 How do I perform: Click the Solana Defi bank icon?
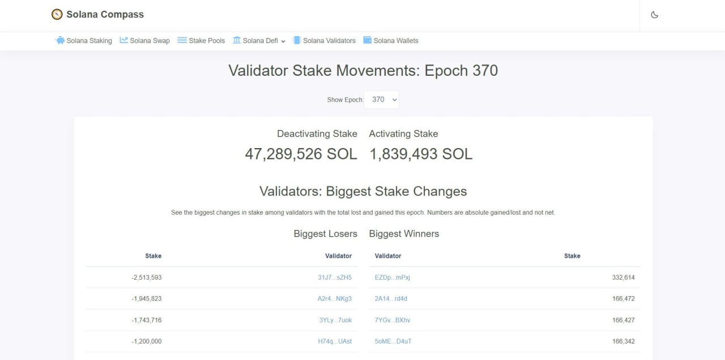[237, 40]
